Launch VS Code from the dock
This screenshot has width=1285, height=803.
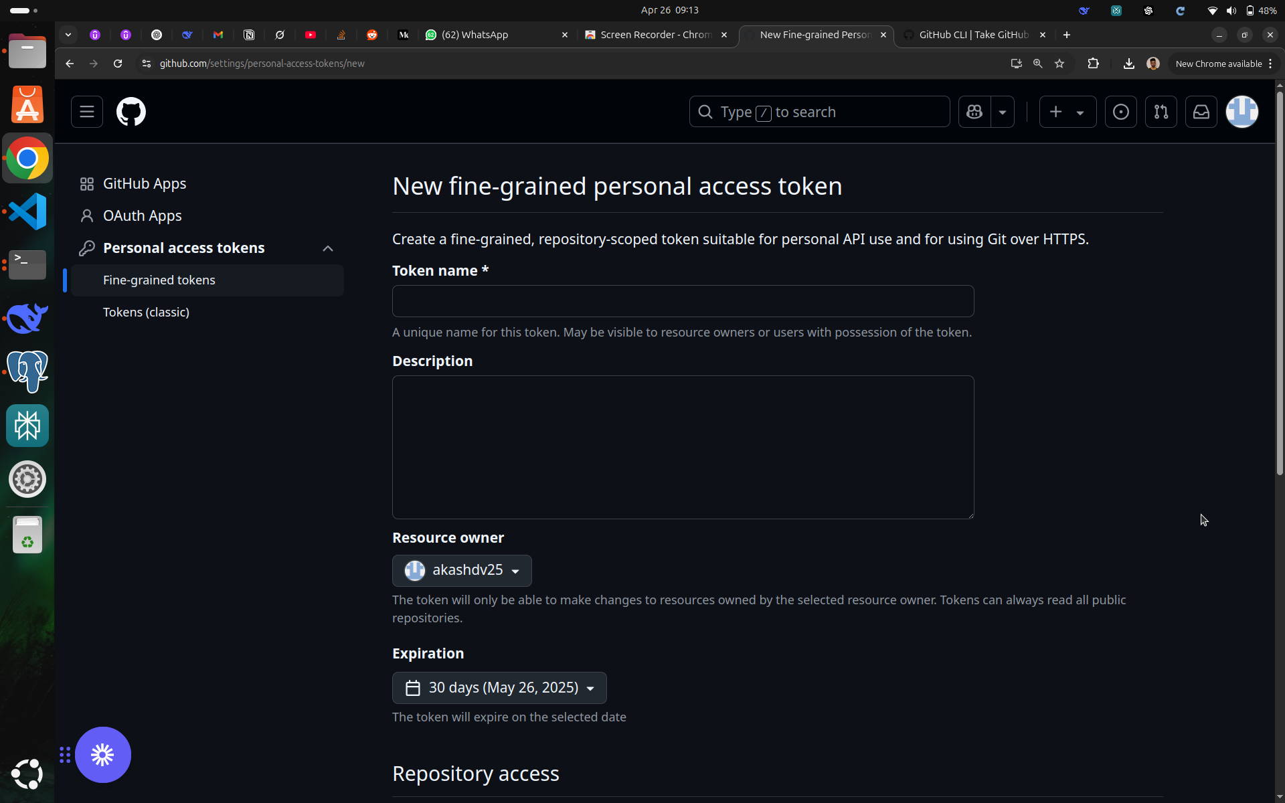pos(27,211)
